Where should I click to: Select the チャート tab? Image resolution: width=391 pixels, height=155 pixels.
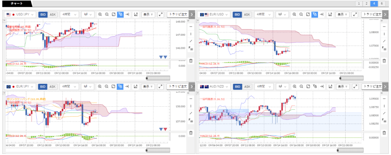[x=16, y=3]
